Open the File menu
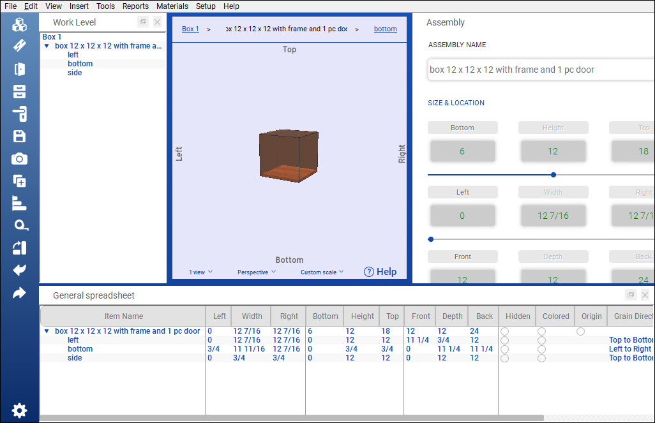The width and height of the screenshot is (655, 423). (x=10, y=6)
